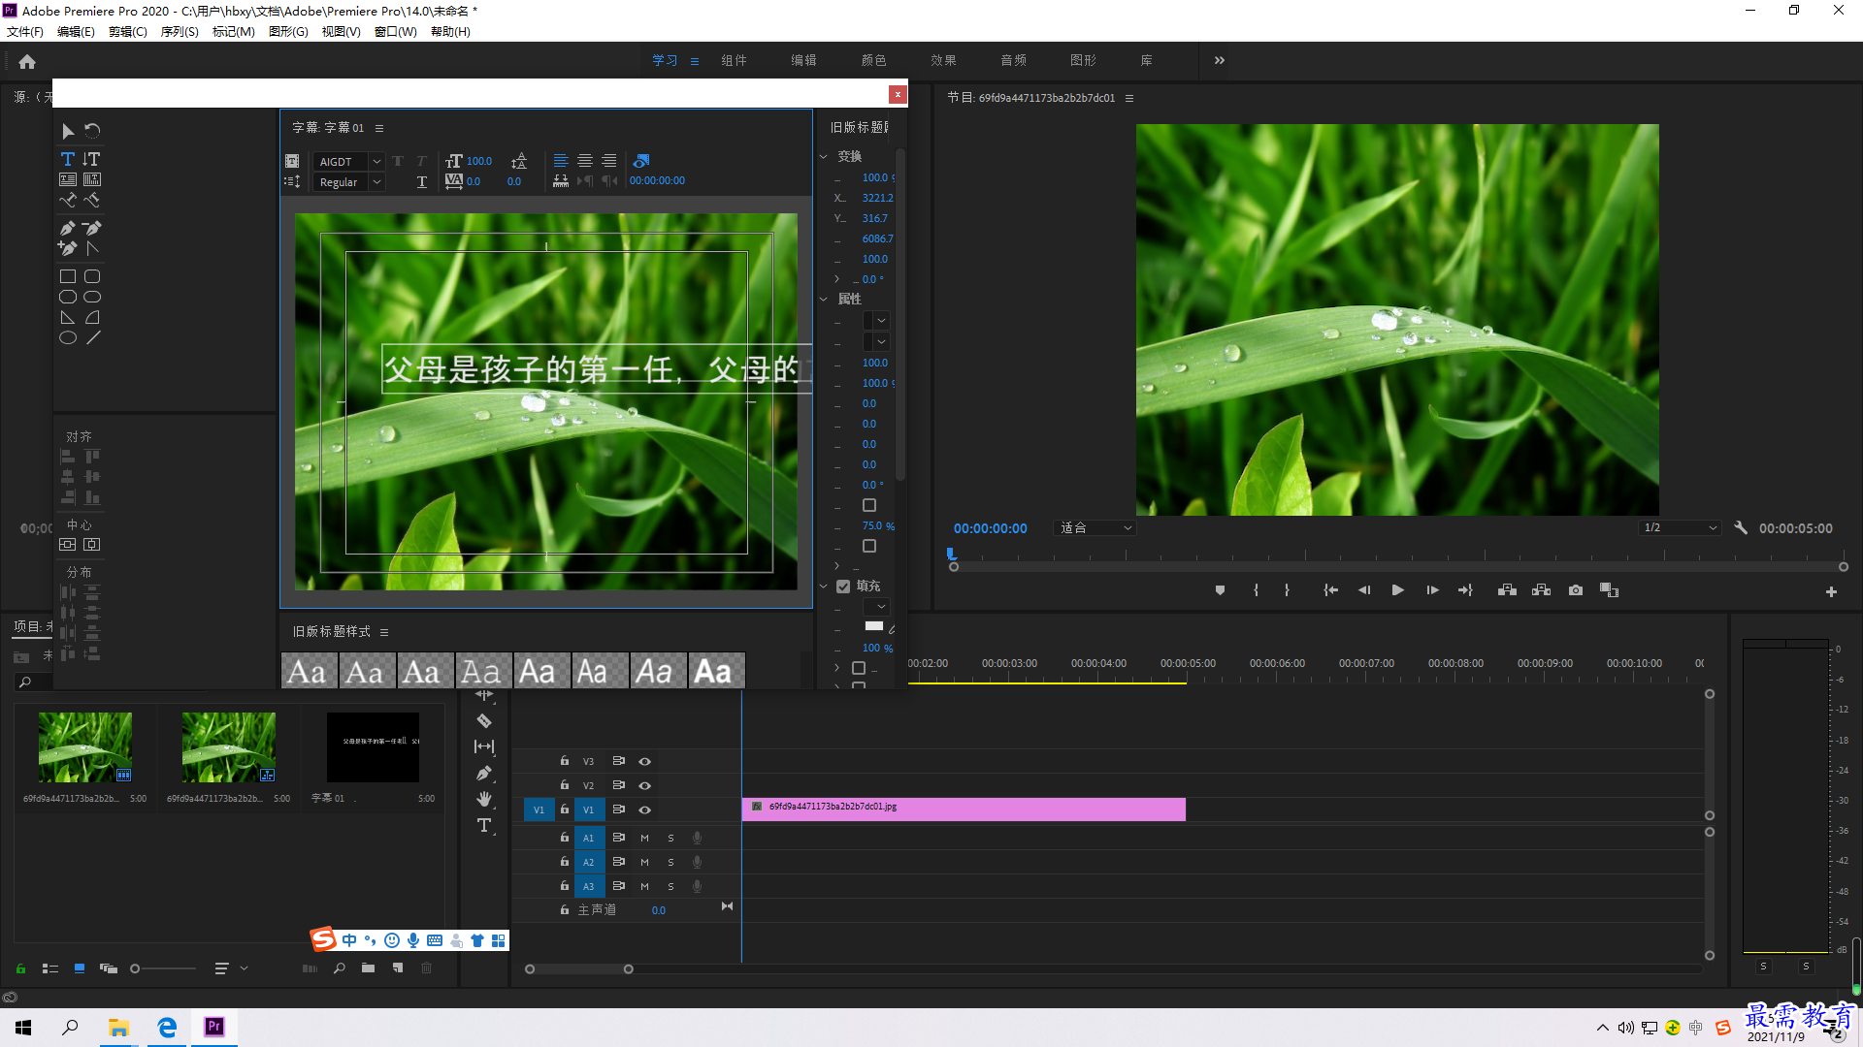Select the Rectangle shape tool
The height and width of the screenshot is (1047, 1863).
(68, 277)
